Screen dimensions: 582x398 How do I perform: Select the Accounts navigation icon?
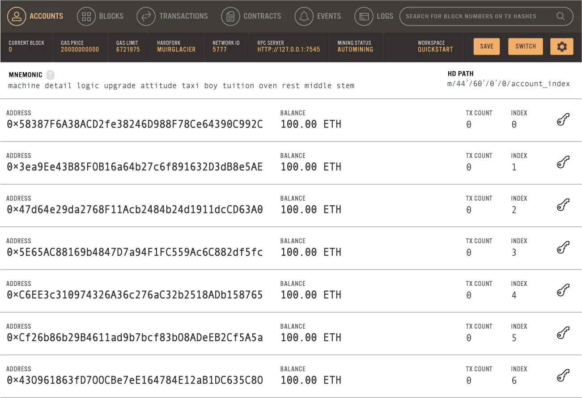point(17,16)
